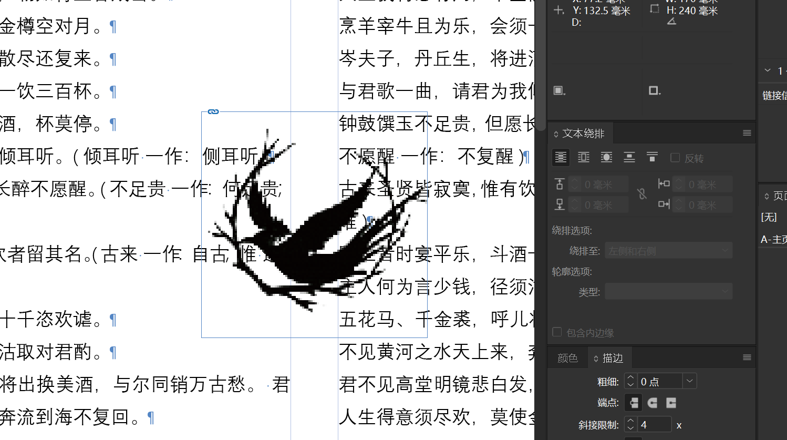Select the jump object wrap icon

tap(629, 157)
